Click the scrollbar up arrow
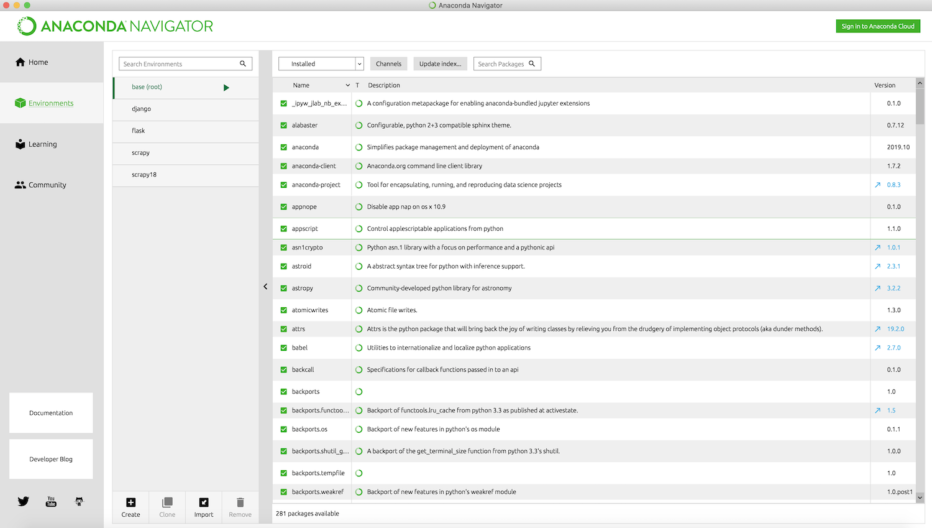 920,82
